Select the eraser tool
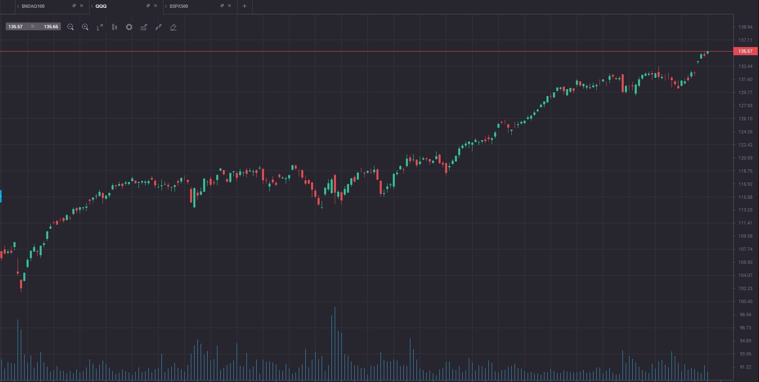Screen dimensions: 759x382 (x=173, y=27)
